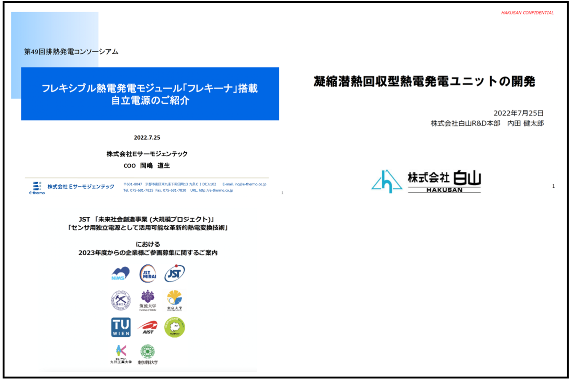Image resolution: width=573 pixels, height=383 pixels.
Task: Click the Toyota Technological Institute seal logo
Action: click(121, 300)
